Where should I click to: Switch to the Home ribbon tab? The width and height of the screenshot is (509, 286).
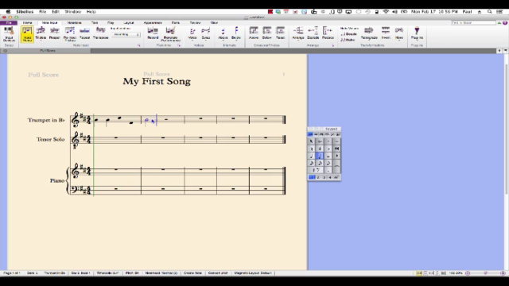28,23
